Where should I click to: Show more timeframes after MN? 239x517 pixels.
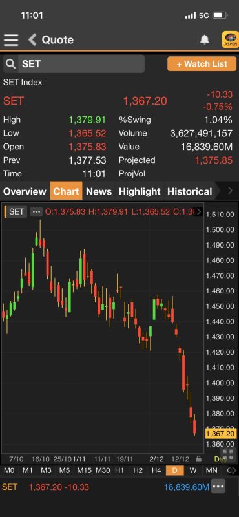click(232, 470)
